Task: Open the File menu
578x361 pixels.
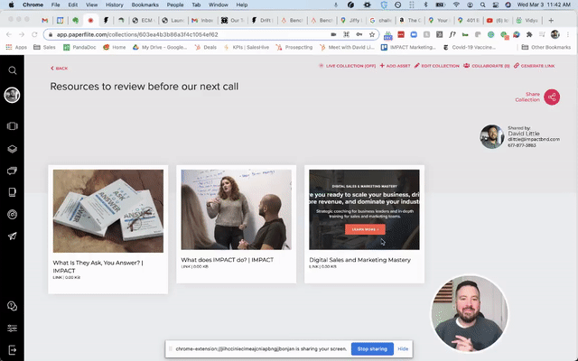Action: [56, 5]
